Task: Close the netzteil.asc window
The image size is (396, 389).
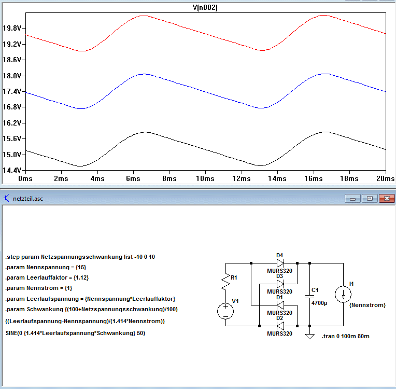Action: [x=387, y=199]
